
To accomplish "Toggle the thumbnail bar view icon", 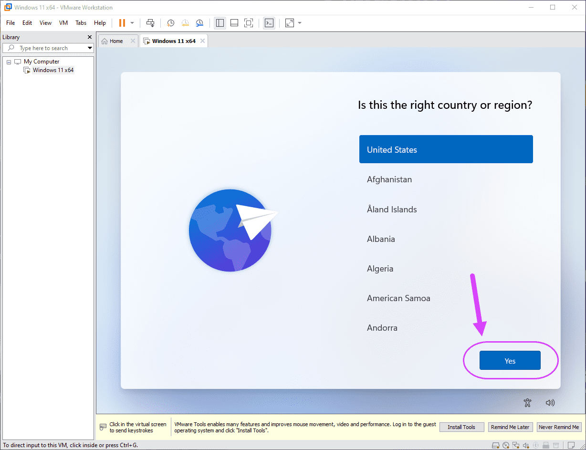I will click(234, 23).
